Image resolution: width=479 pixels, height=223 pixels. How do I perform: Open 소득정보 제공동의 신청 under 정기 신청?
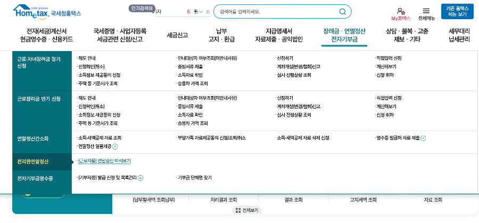pyautogui.click(x=100, y=75)
